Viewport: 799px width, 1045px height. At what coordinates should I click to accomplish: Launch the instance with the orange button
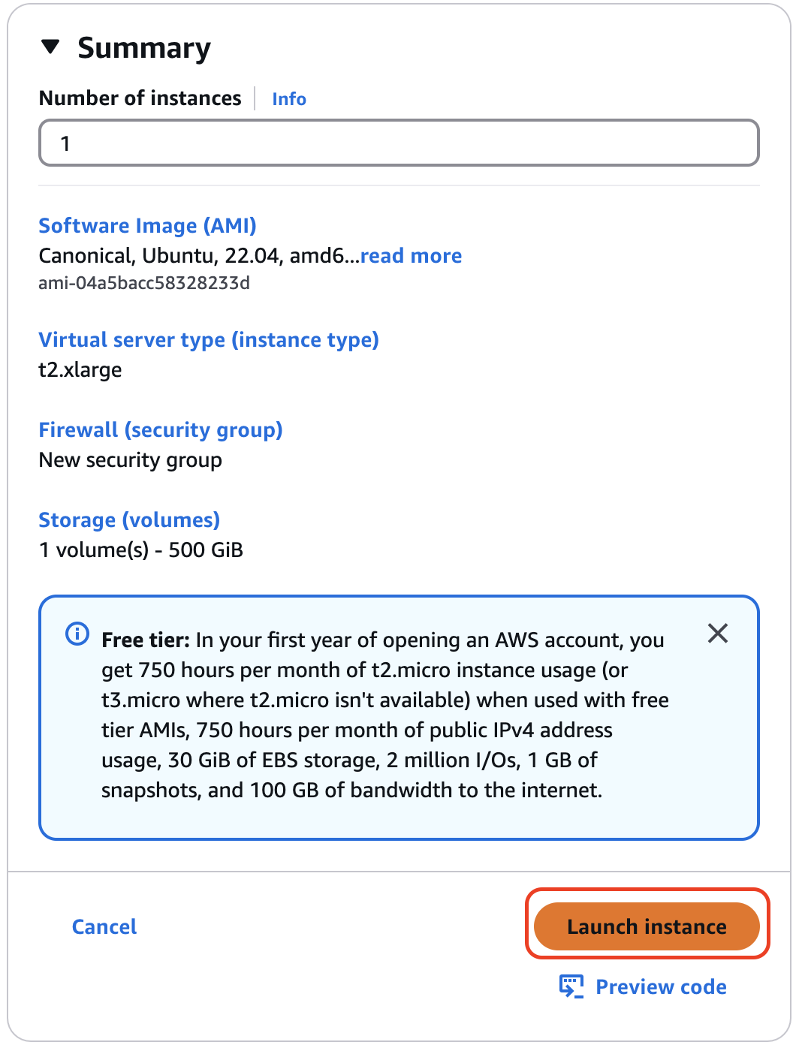pos(647,926)
